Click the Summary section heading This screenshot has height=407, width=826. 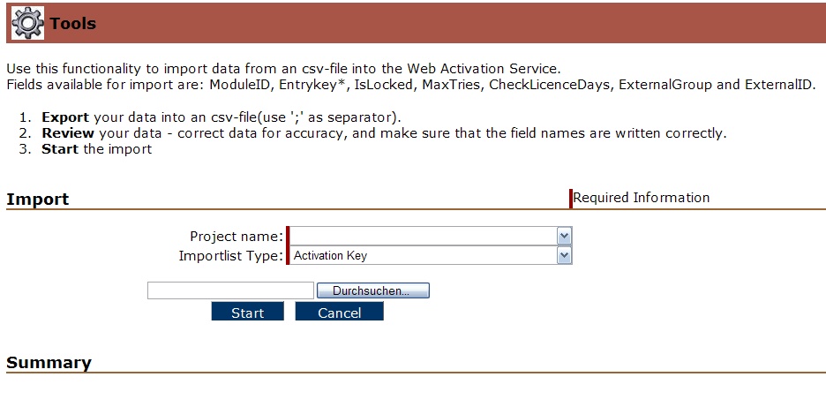pos(49,363)
